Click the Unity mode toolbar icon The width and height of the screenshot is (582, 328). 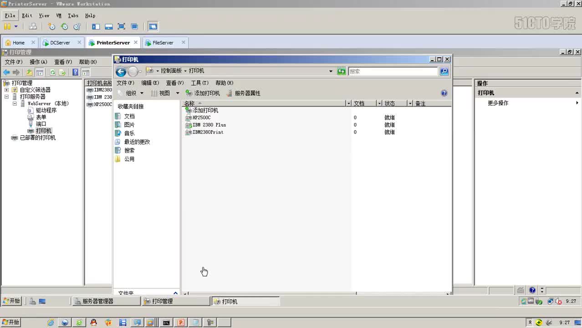tap(134, 26)
